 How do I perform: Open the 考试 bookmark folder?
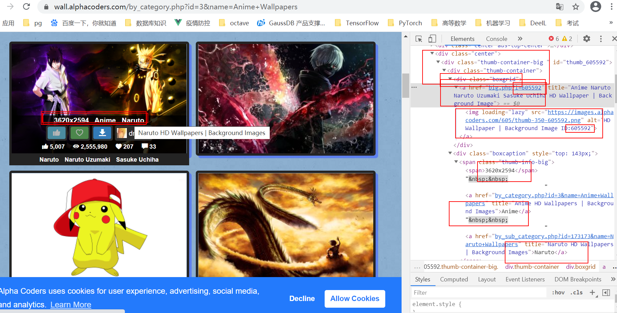click(x=567, y=23)
